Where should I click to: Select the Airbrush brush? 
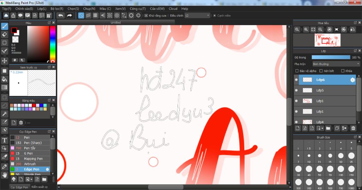click(x=30, y=164)
